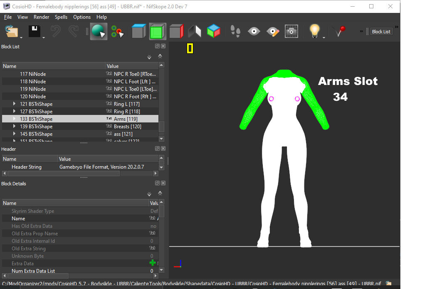Open dropdown arrow beside light bulb
Image resolution: width=432 pixels, height=289 pixels.
324,37
